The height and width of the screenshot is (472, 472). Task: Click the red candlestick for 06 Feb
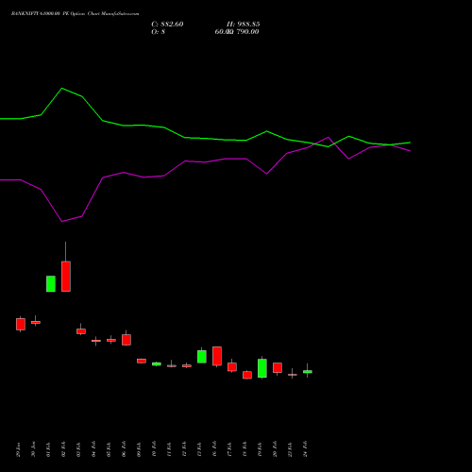pos(126,340)
